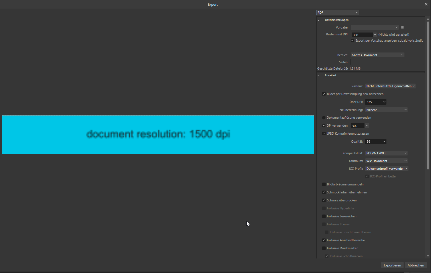The width and height of the screenshot is (431, 273).
Task: Collapse the Erweitert section
Action: (x=318, y=75)
